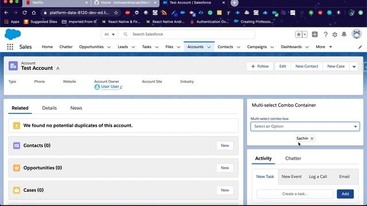Go to the Home nav item

click(x=47, y=47)
